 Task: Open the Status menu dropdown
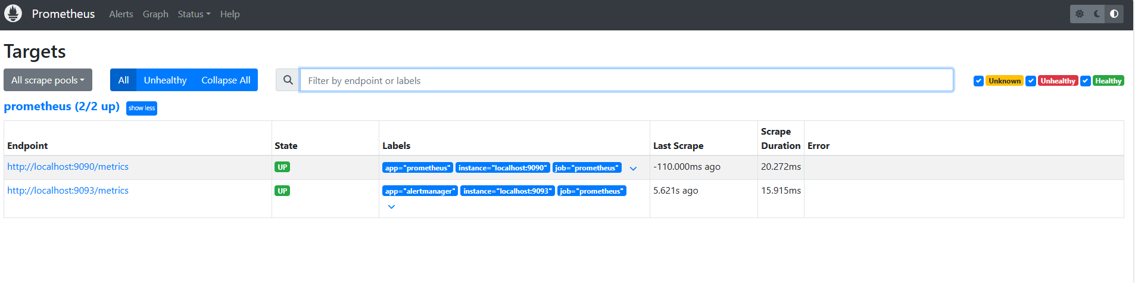tap(194, 14)
